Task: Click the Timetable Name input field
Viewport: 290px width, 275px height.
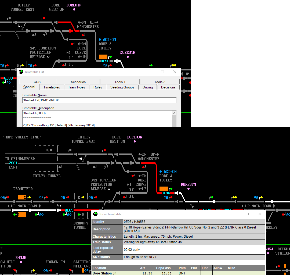Action: [x=99, y=100]
